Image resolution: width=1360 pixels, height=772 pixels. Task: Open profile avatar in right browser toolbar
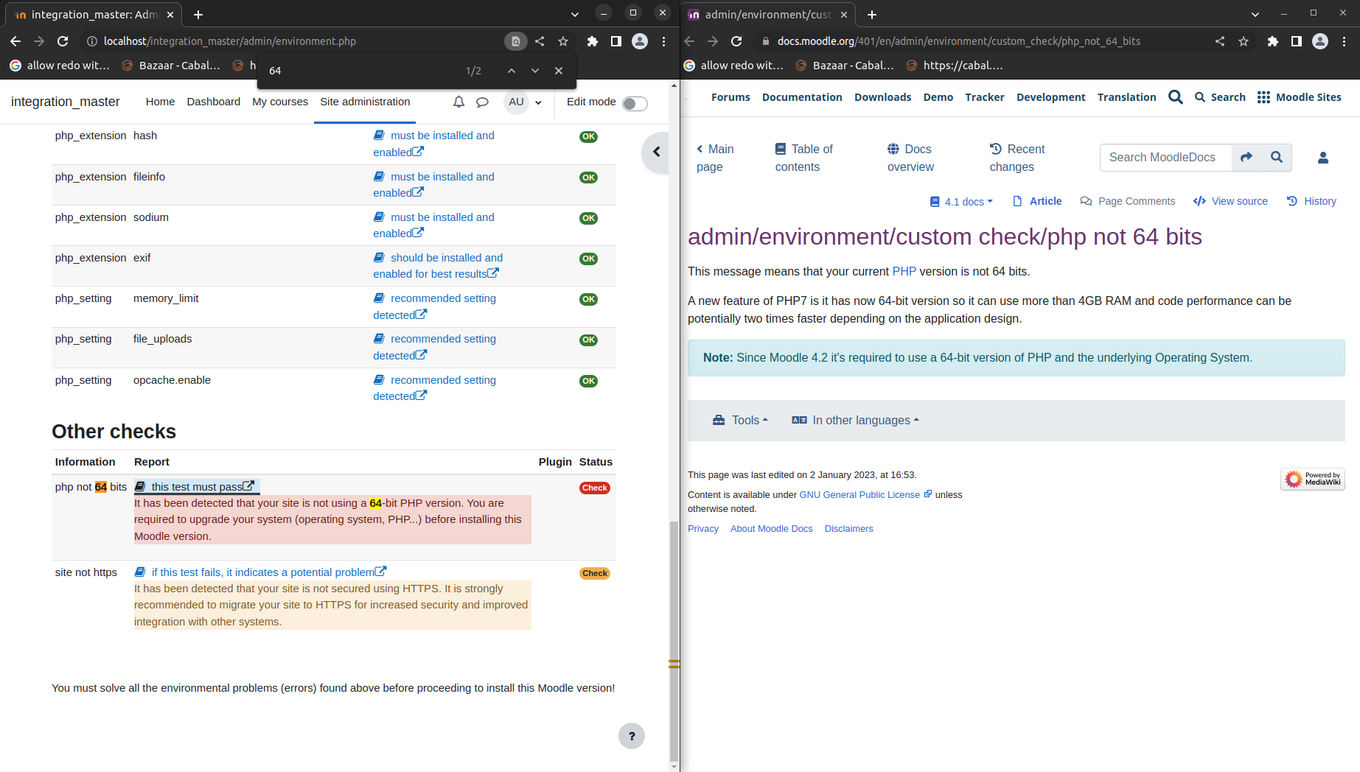coord(1320,41)
